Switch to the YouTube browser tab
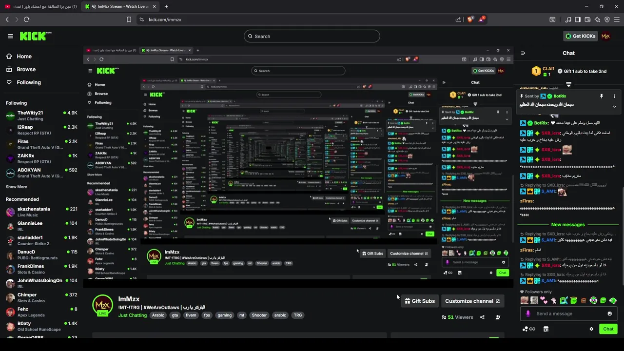This screenshot has height=351, width=624. point(41,6)
